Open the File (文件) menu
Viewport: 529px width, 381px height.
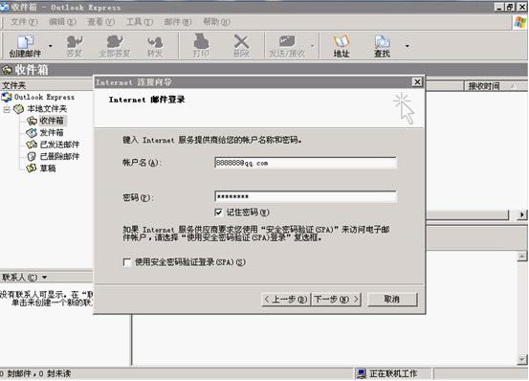click(x=24, y=22)
